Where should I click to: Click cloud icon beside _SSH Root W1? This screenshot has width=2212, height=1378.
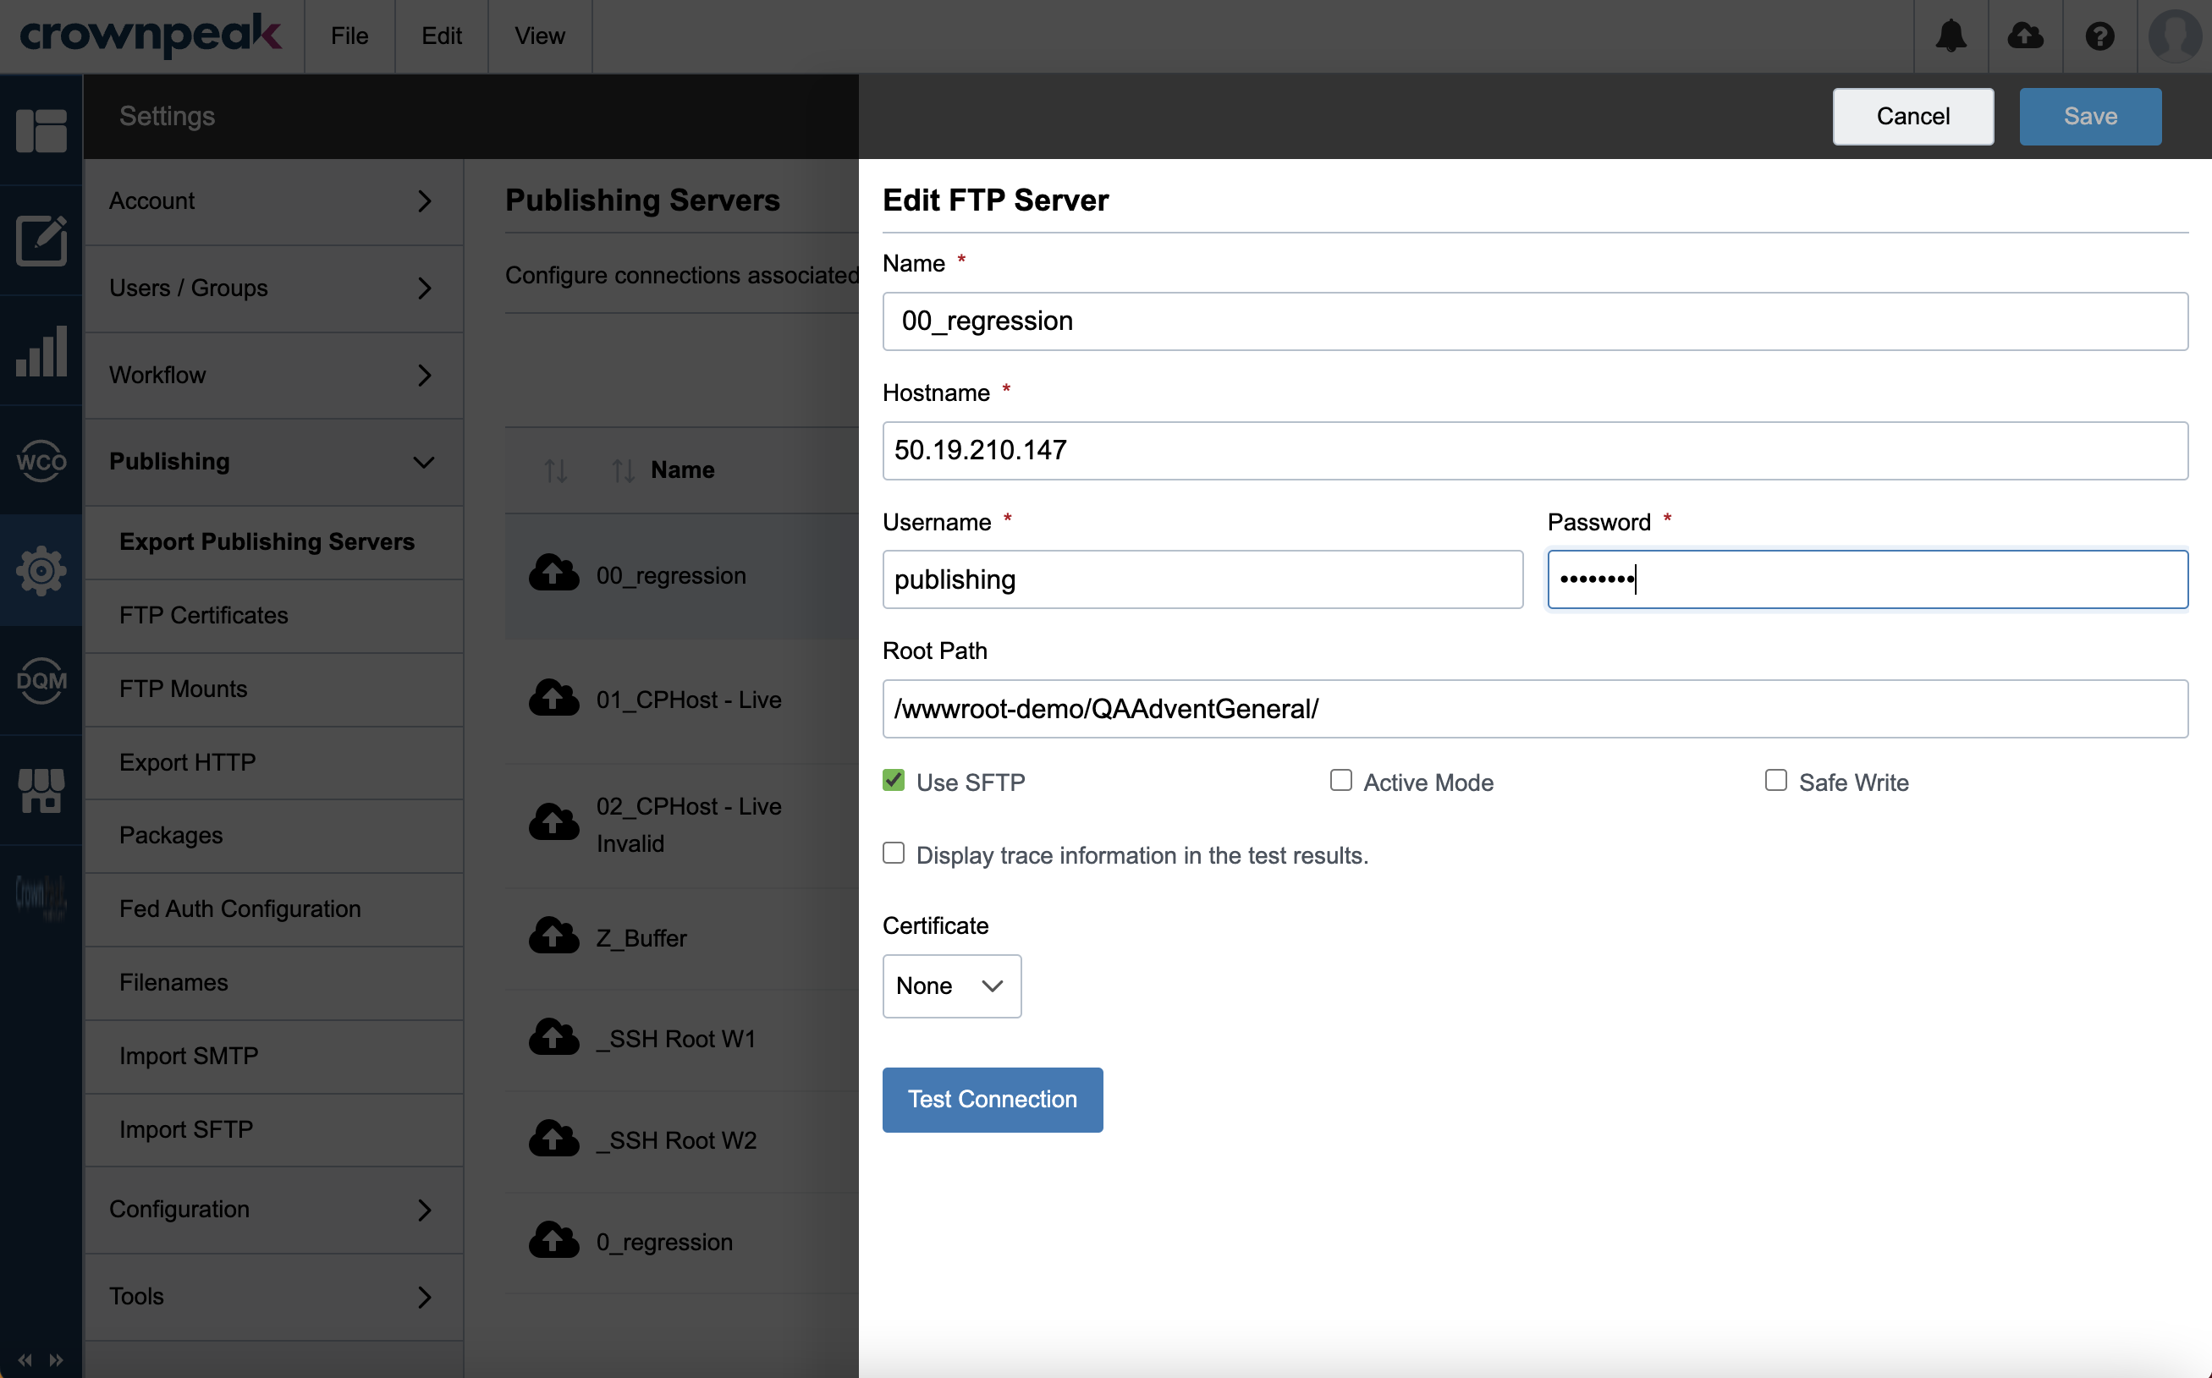pos(554,1037)
